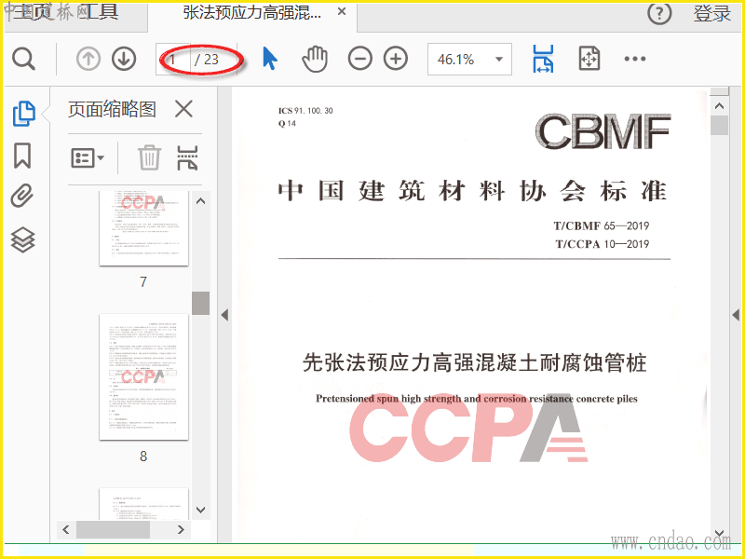Go to next page with down arrow
The width and height of the screenshot is (745, 559).
click(124, 60)
